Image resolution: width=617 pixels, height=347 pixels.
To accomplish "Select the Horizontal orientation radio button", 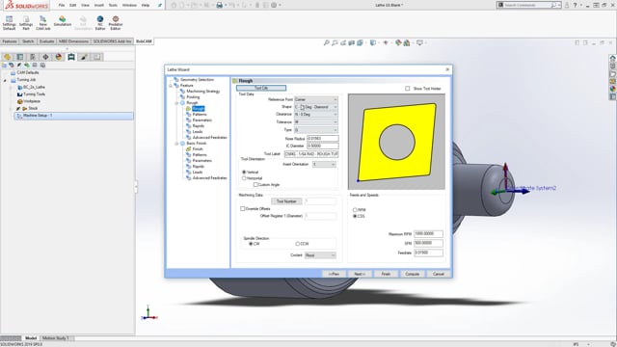I will (x=244, y=178).
